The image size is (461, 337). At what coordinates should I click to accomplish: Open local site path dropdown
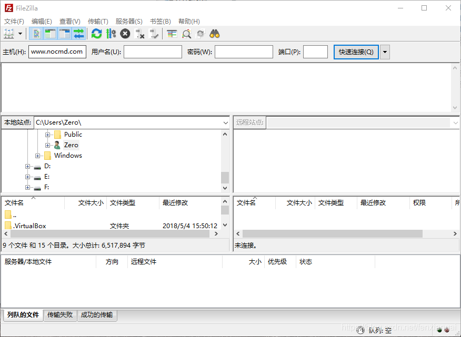pyautogui.click(x=226, y=123)
